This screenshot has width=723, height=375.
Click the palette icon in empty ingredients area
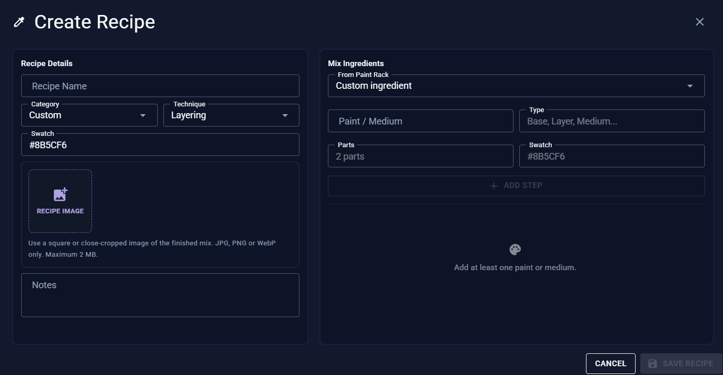coord(515,249)
